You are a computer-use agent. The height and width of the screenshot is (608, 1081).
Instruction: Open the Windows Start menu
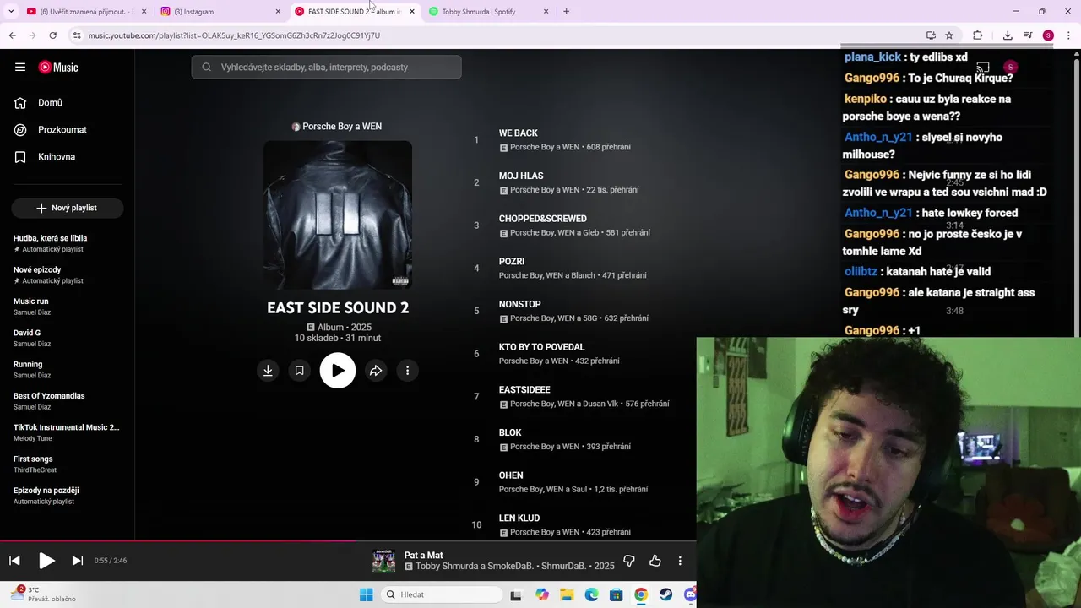(x=366, y=594)
